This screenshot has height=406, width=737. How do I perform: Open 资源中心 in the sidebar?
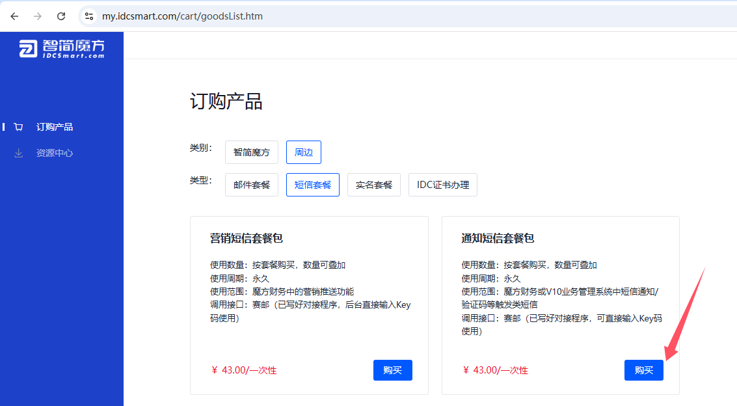pos(55,153)
